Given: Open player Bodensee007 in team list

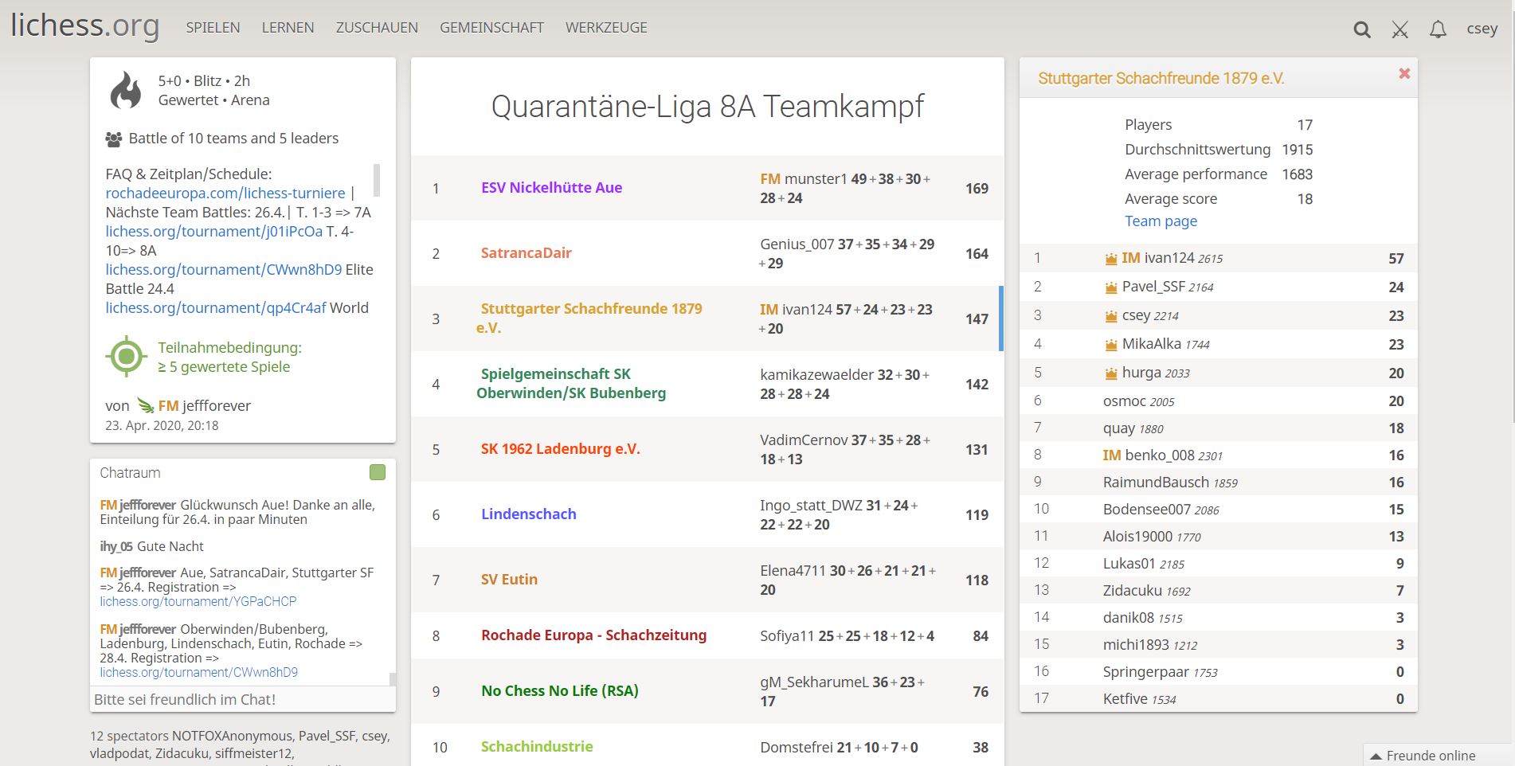Looking at the screenshot, I should pyautogui.click(x=1161, y=510).
